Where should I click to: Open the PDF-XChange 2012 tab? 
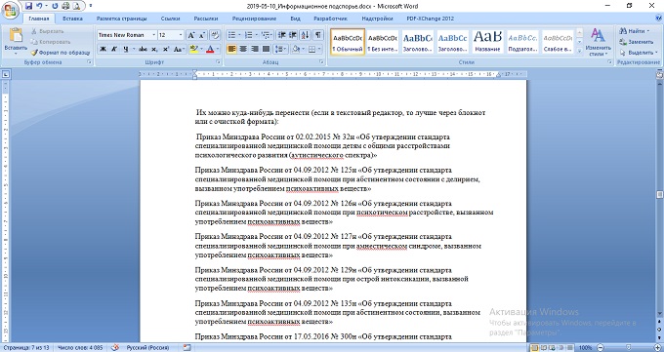point(430,19)
